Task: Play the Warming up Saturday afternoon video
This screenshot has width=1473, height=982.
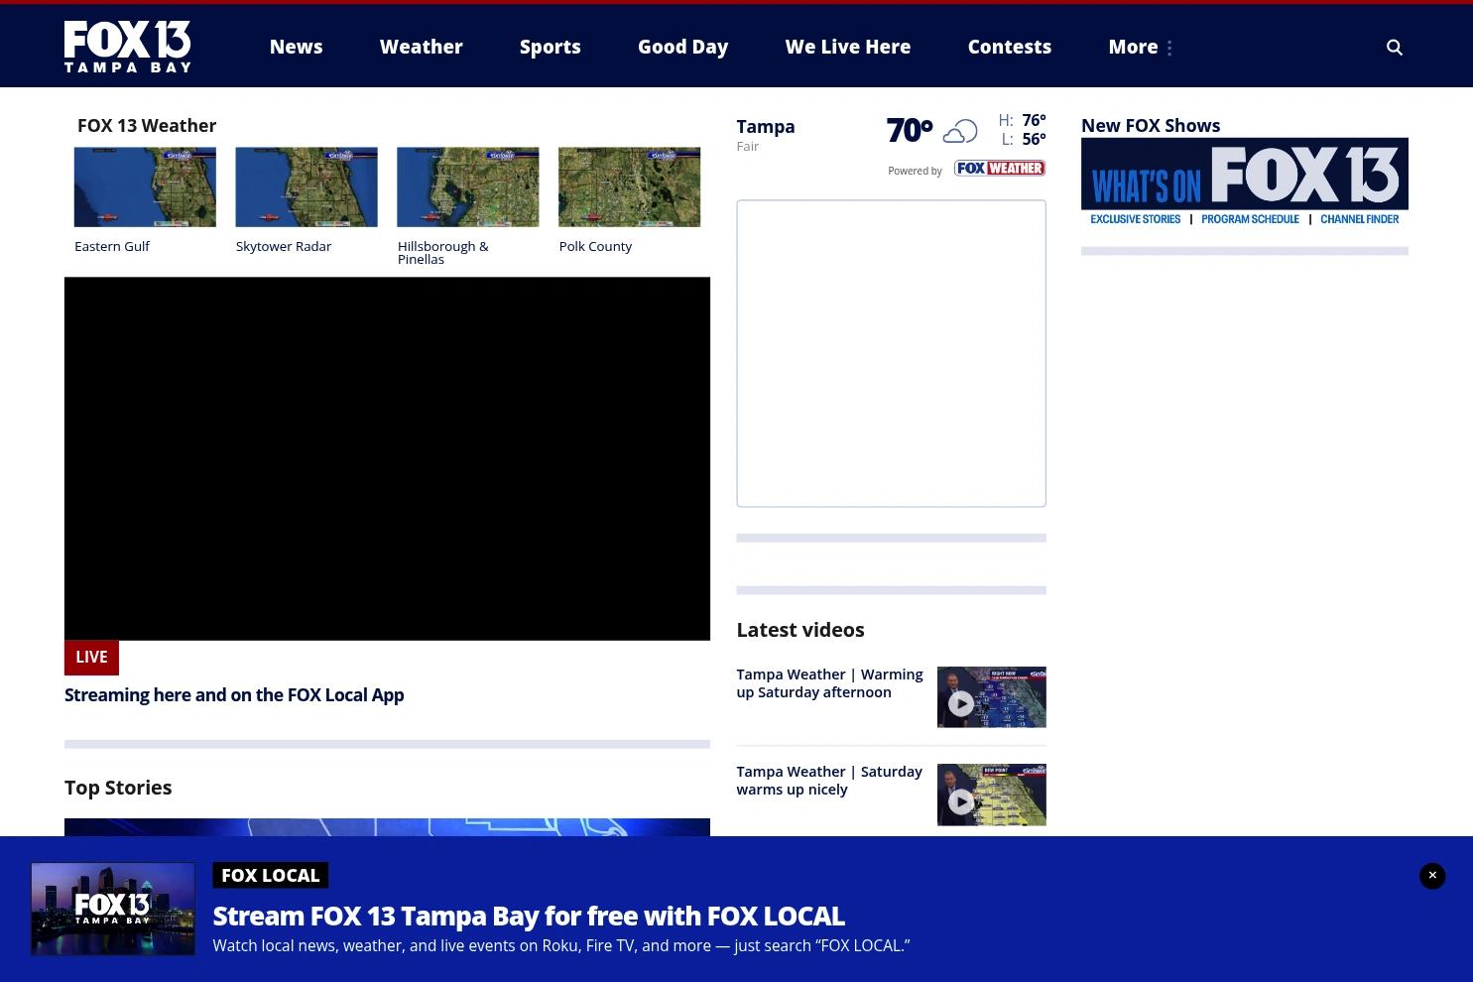Action: coord(991,697)
